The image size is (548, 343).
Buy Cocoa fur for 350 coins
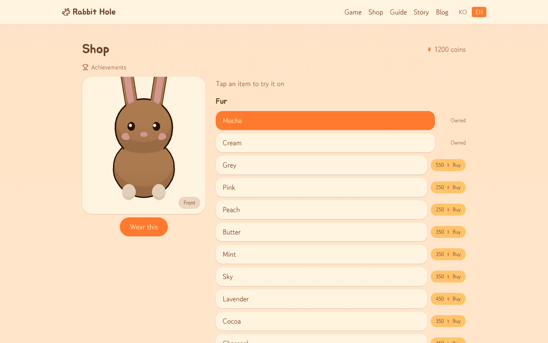click(448, 321)
